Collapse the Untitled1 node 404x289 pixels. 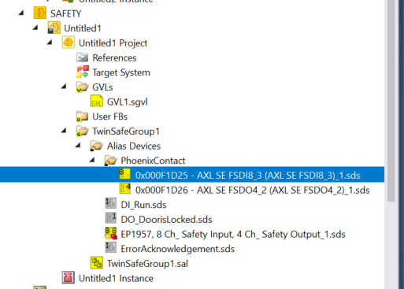(x=35, y=28)
